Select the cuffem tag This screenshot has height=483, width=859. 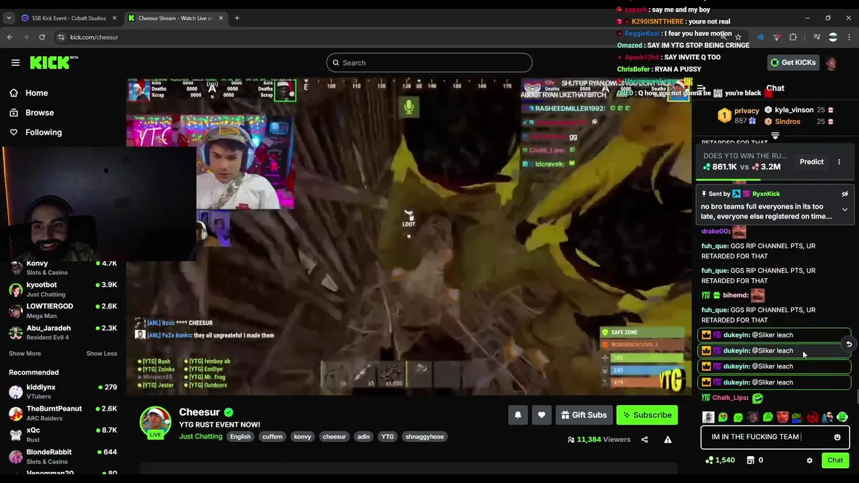click(272, 437)
